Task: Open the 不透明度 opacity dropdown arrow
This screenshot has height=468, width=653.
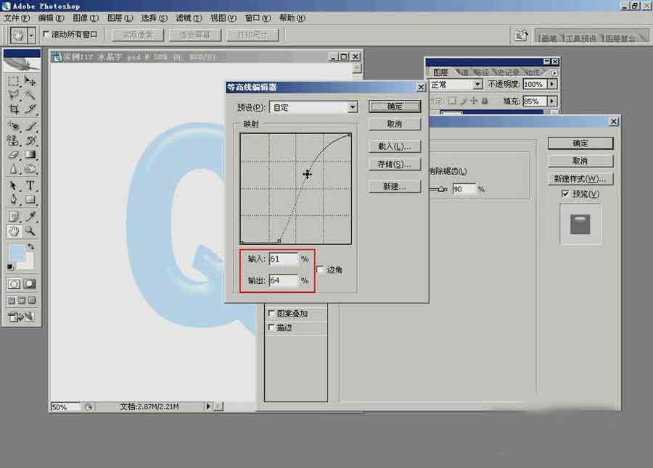Action: coord(552,84)
